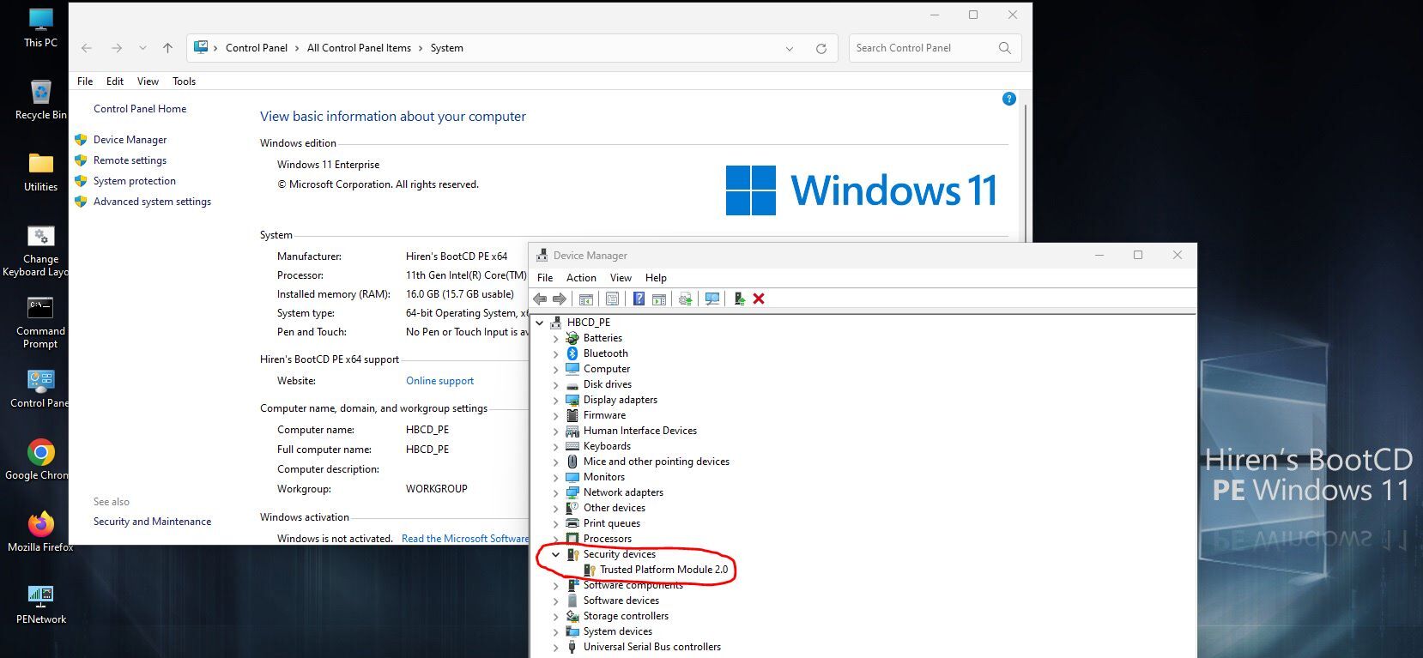Expand the Processors category
Viewport: 1423px width, 658px height.
[555, 539]
